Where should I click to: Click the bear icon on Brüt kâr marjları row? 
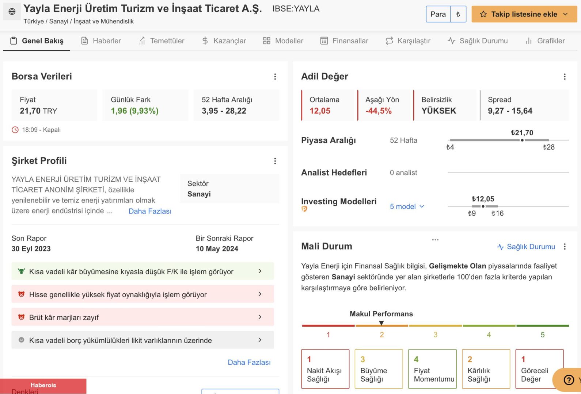[x=21, y=317]
